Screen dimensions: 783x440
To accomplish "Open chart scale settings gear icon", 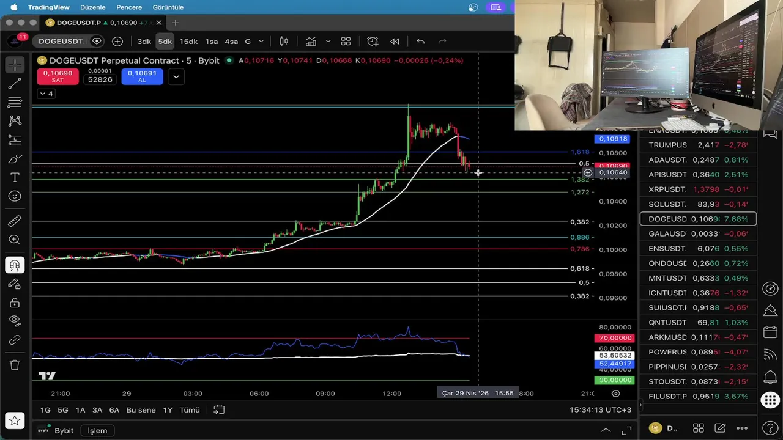I will 616,394.
